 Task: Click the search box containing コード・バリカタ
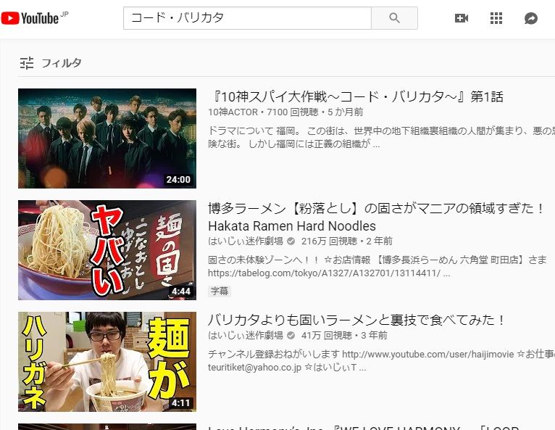point(246,18)
